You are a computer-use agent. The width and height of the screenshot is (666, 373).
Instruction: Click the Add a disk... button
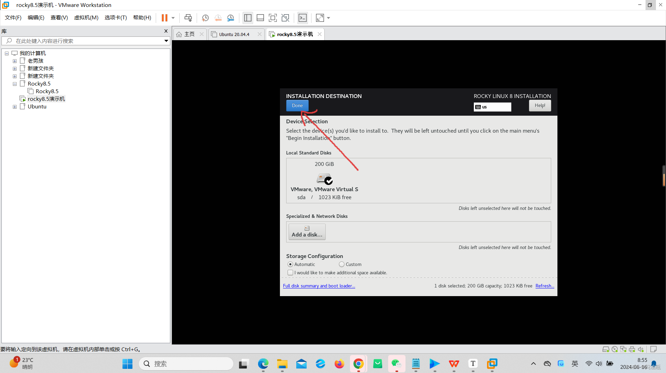[307, 232]
